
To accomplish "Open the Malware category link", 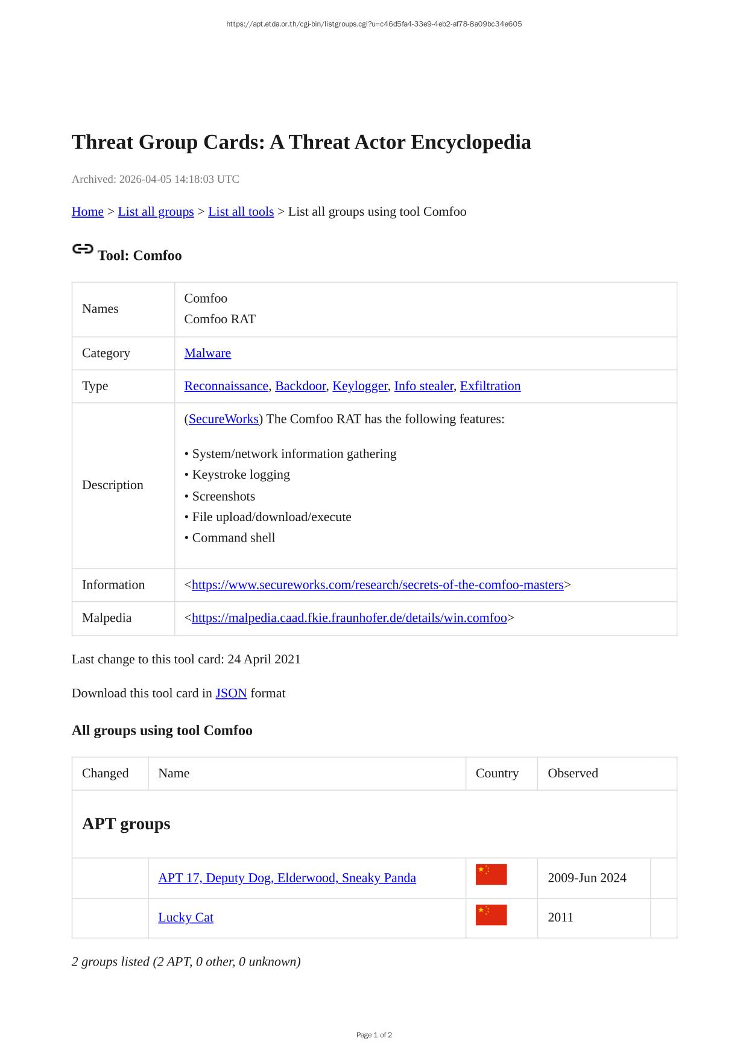I will tap(207, 353).
